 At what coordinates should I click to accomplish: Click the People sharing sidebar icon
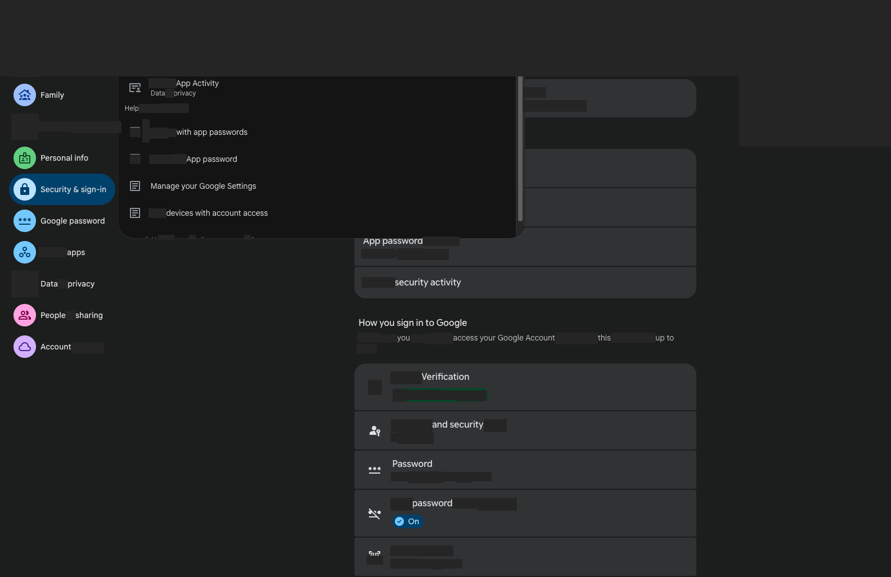[25, 315]
